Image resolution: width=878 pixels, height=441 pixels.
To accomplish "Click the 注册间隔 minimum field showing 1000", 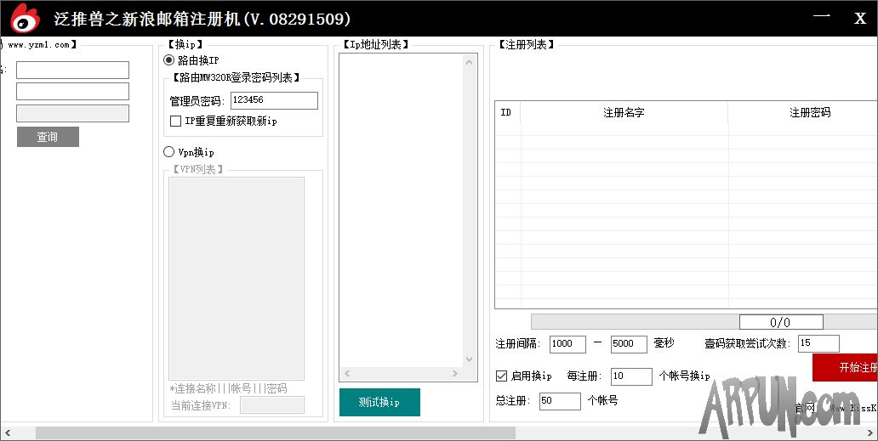I will point(567,344).
